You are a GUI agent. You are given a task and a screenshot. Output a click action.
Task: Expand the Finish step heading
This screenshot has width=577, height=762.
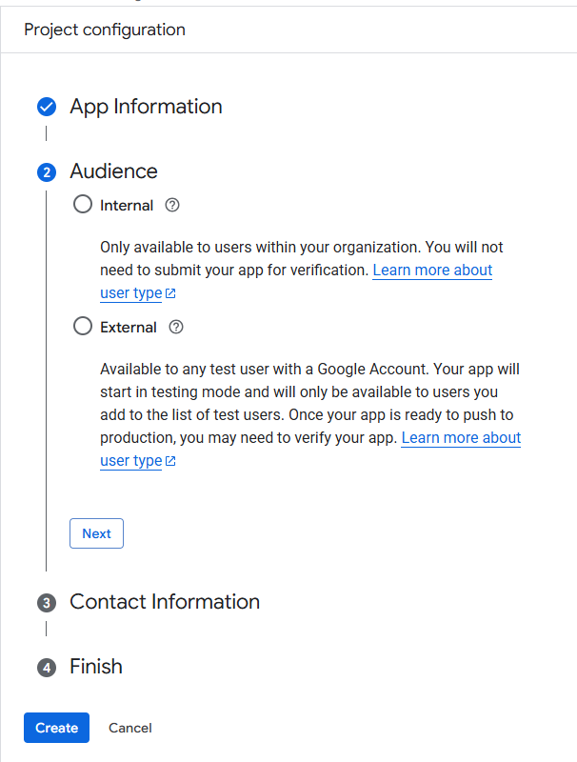96,667
